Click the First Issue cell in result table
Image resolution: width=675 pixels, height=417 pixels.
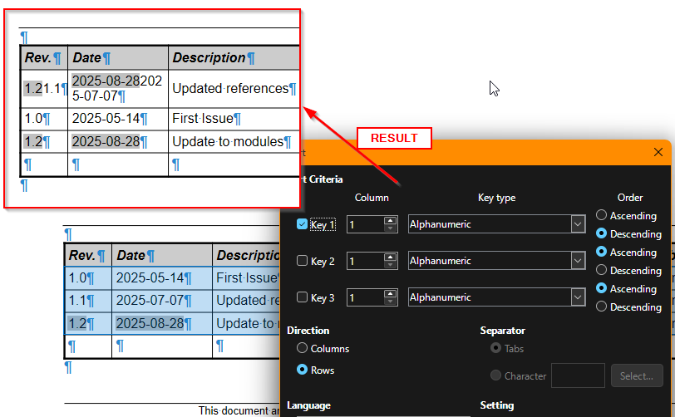234,119
